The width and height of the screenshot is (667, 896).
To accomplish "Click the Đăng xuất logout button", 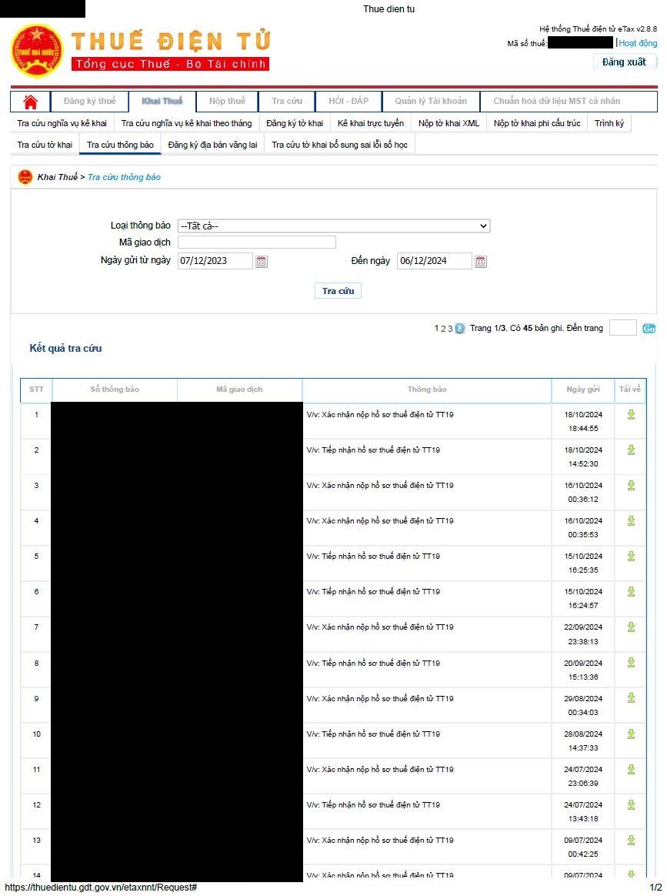I will [624, 62].
